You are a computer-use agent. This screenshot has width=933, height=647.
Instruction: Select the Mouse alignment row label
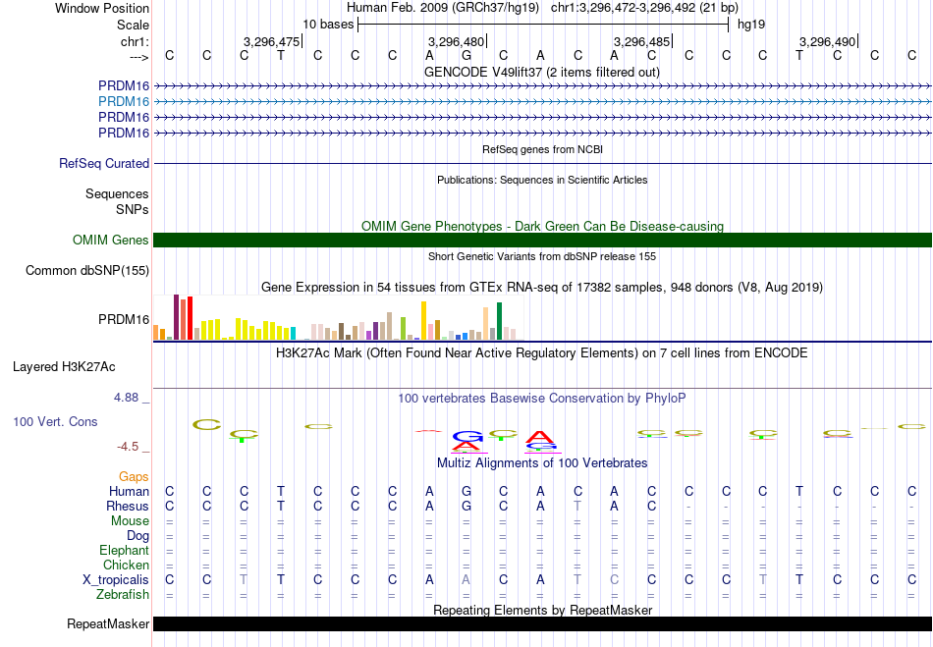(x=130, y=521)
